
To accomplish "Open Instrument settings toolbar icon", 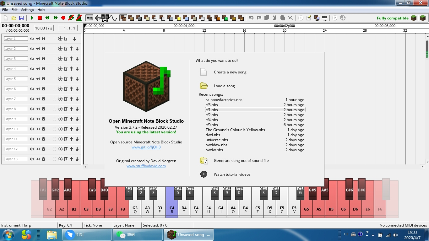I will click(x=317, y=18).
